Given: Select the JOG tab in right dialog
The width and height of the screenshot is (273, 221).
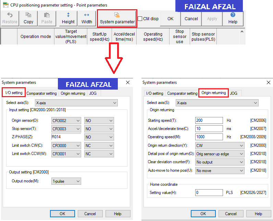Looking at the screenshot, I should pyautogui.click(x=234, y=93).
